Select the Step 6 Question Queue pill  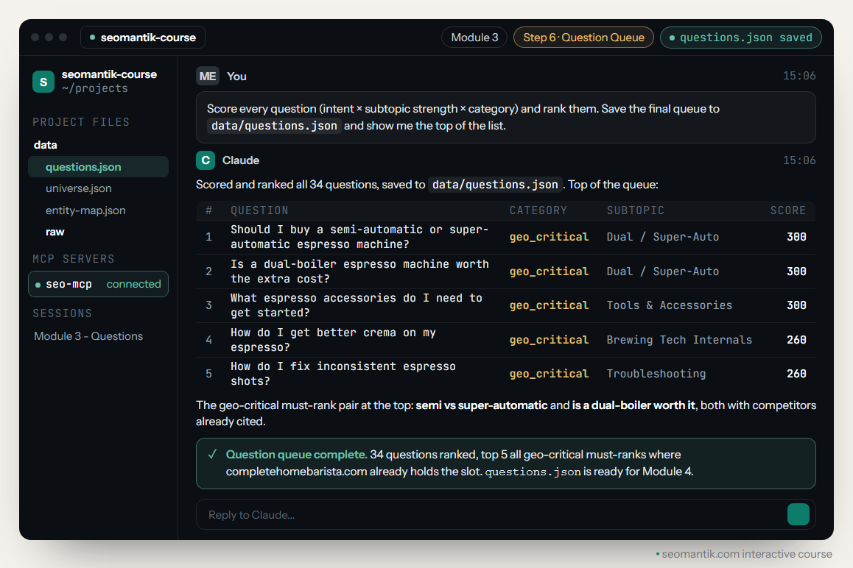pyautogui.click(x=583, y=38)
